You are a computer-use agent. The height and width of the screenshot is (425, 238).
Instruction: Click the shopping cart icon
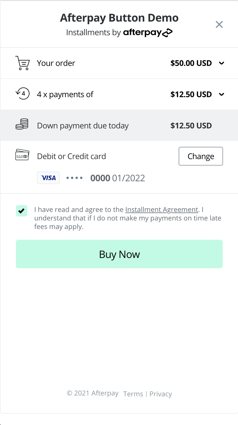[x=22, y=63]
